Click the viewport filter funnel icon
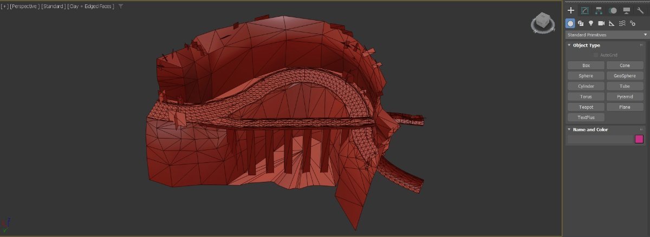The height and width of the screenshot is (237, 650). click(x=120, y=6)
